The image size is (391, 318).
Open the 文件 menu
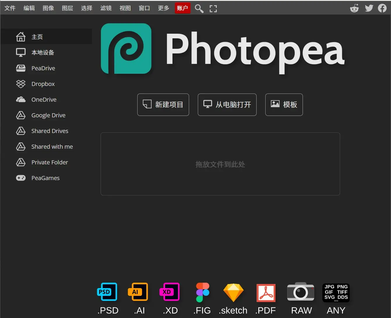tap(10, 8)
